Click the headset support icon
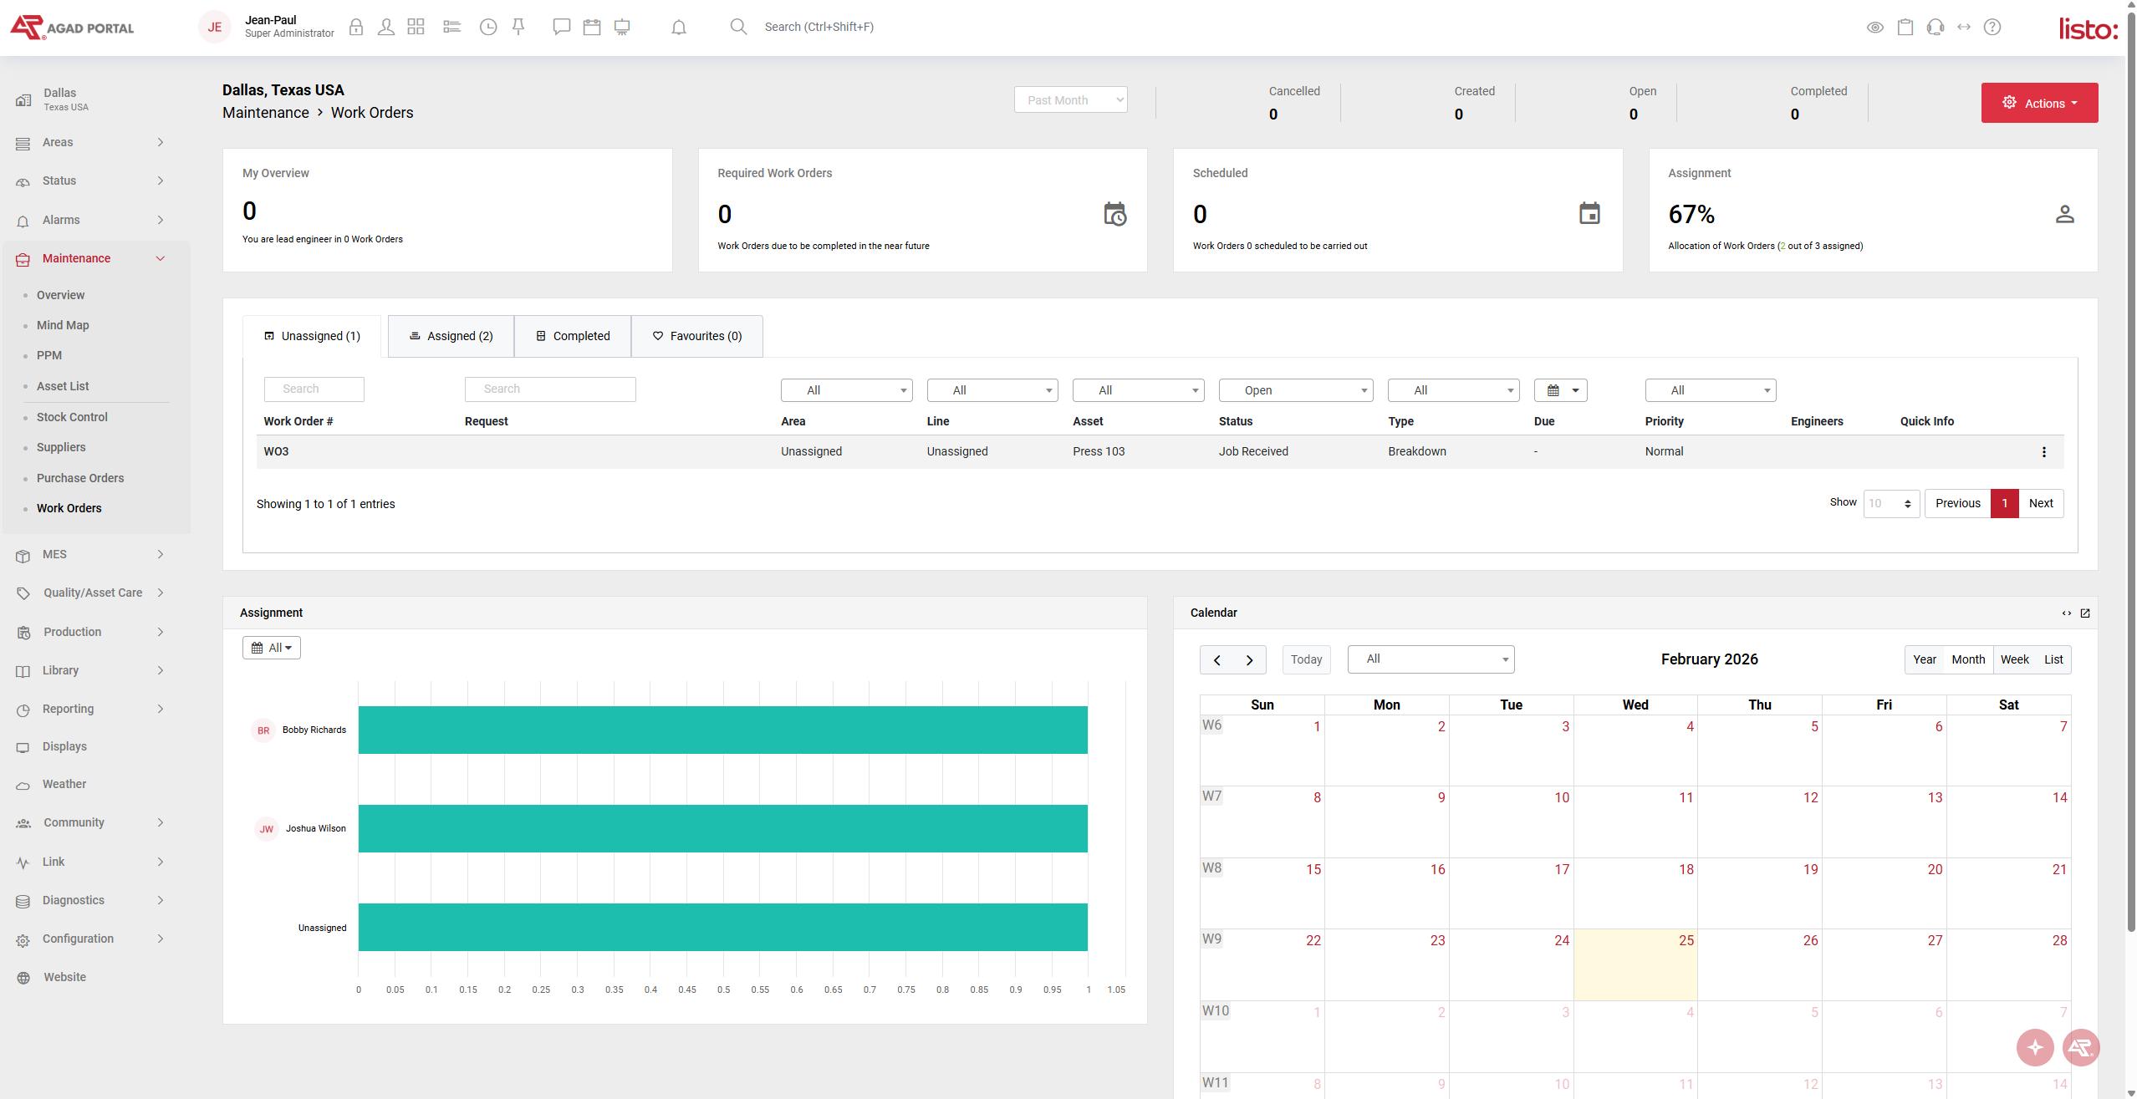This screenshot has height=1099, width=2137. coord(1935,28)
